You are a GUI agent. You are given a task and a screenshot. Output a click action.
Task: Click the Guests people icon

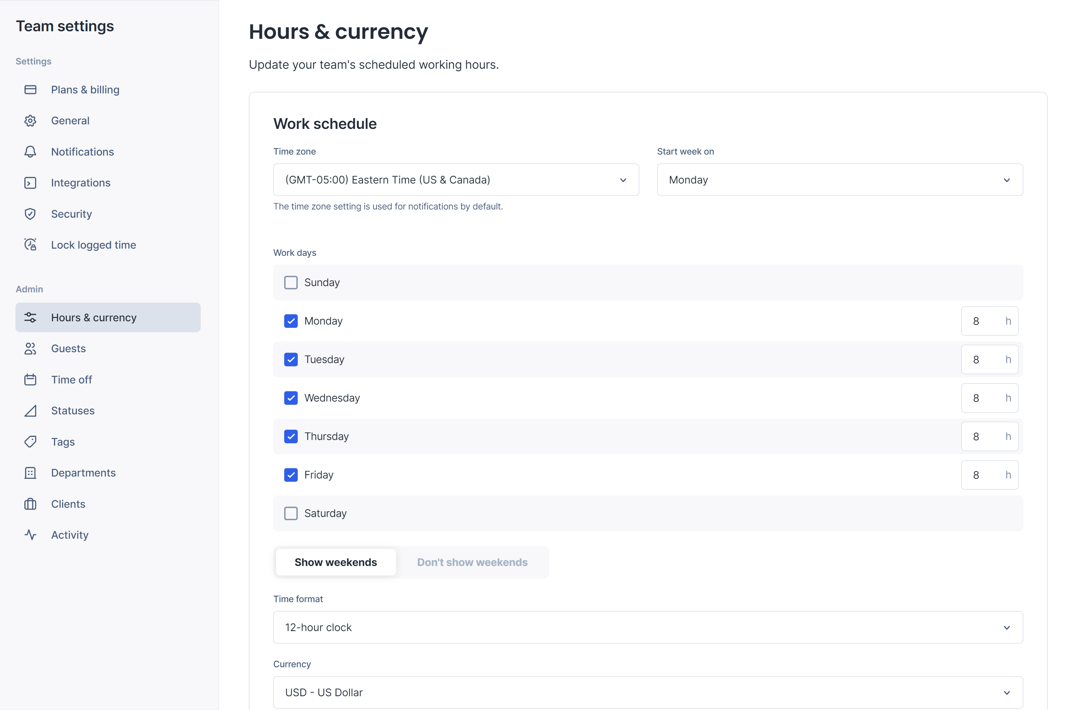[x=30, y=349]
